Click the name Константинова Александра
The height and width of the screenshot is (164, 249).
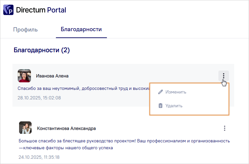click(x=66, y=128)
